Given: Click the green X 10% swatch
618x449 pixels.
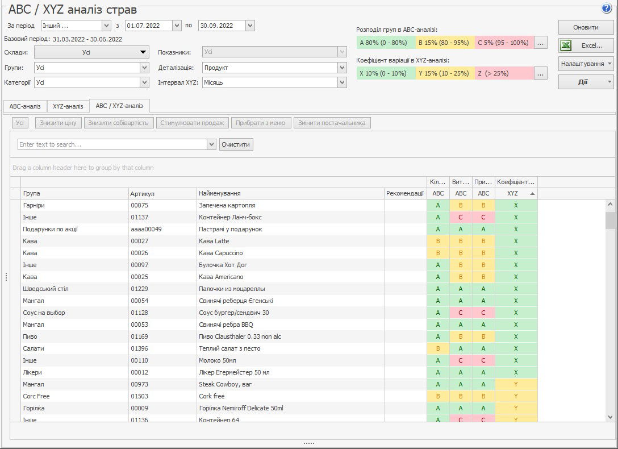Looking at the screenshot, I should [386, 73].
